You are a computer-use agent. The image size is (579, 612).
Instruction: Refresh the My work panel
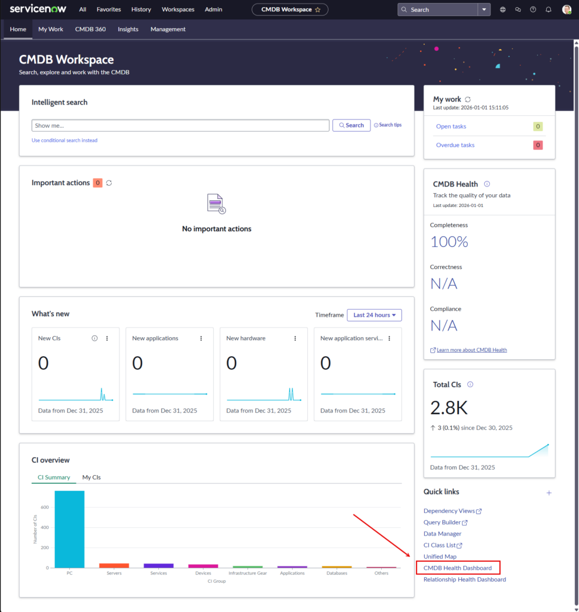click(468, 99)
